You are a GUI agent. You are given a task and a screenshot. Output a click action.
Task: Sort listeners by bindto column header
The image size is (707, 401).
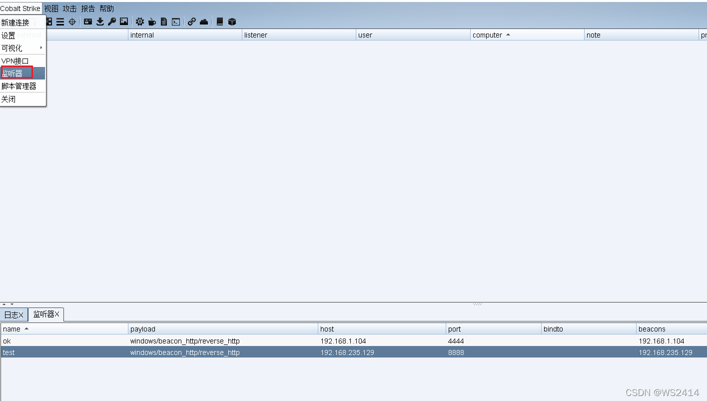pyautogui.click(x=589, y=329)
